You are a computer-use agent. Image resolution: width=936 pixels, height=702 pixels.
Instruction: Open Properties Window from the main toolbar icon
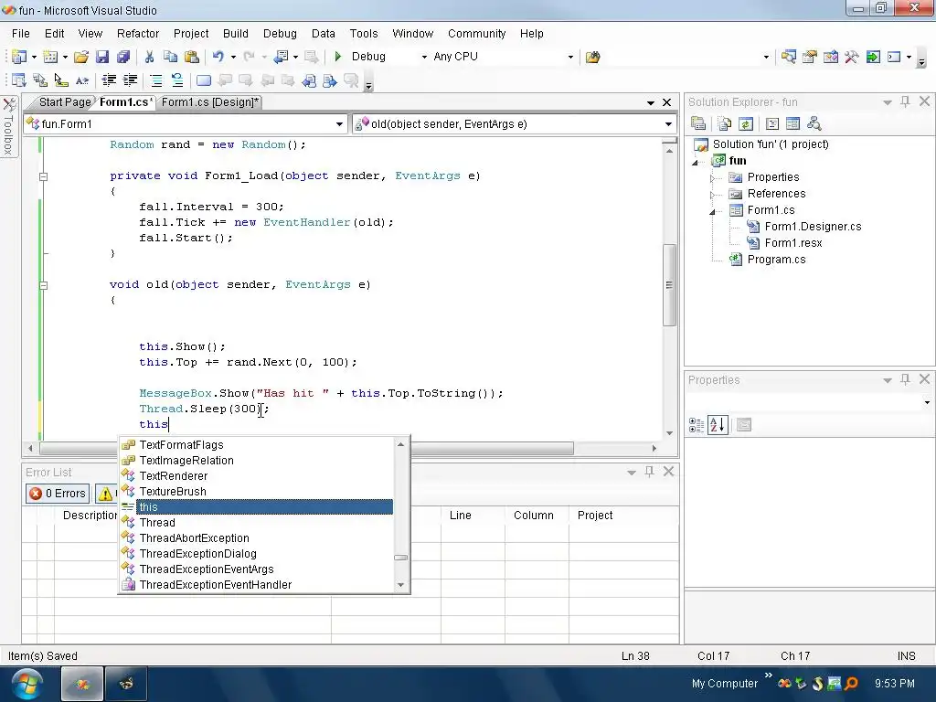coord(810,57)
